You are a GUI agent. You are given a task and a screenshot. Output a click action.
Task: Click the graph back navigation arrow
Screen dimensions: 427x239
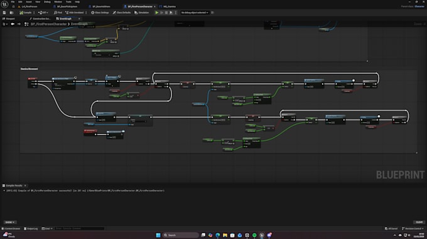point(13,24)
